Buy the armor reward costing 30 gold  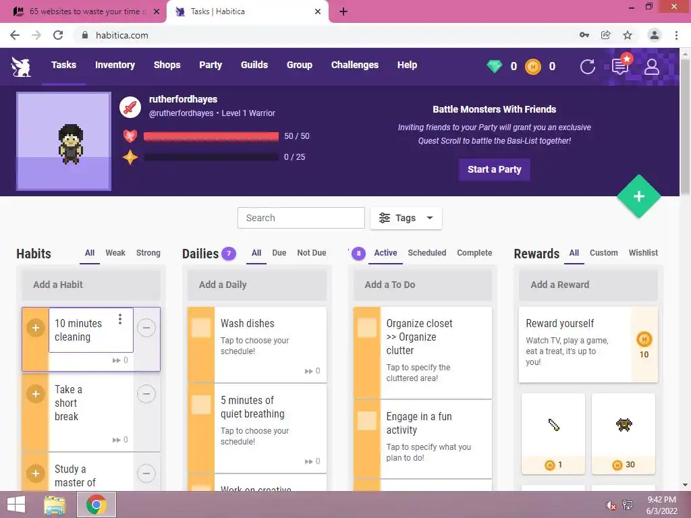click(x=624, y=434)
